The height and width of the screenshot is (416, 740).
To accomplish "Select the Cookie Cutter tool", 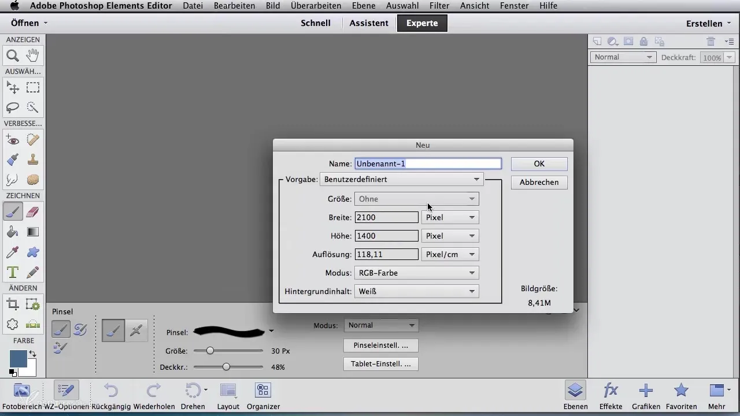I will click(13, 324).
